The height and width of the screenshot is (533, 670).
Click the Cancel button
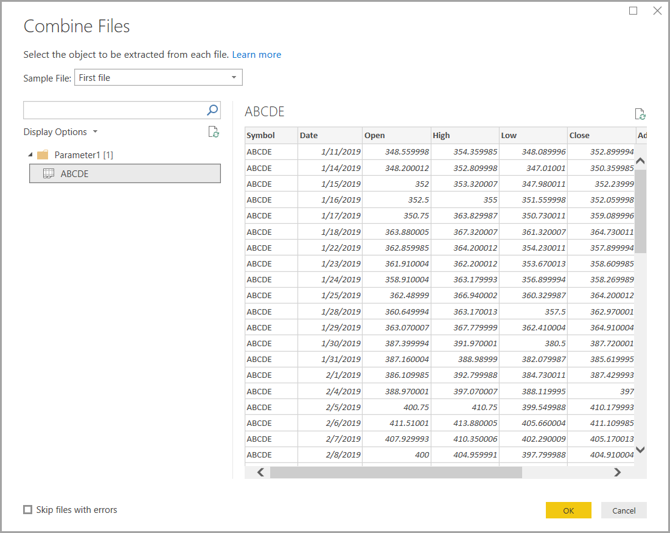623,510
